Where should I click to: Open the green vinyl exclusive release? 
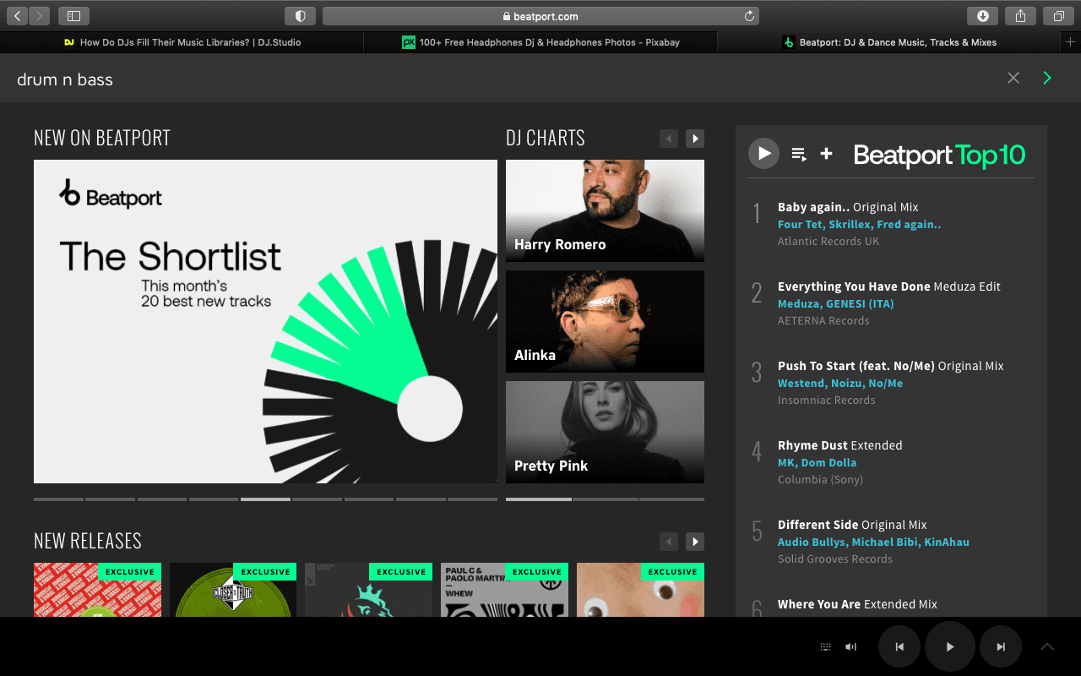[233, 589]
